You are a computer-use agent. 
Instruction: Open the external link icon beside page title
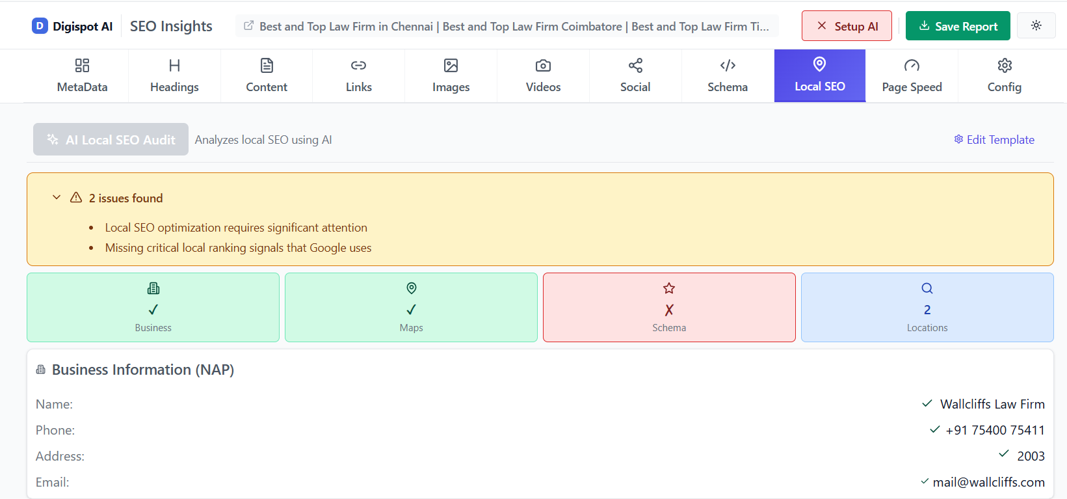click(248, 26)
